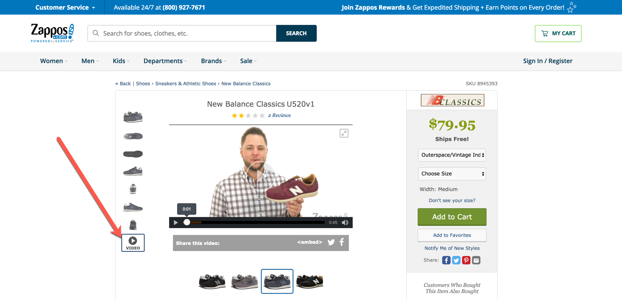
Task: Select the navy blue colorway swatch
Action: pyautogui.click(x=277, y=281)
